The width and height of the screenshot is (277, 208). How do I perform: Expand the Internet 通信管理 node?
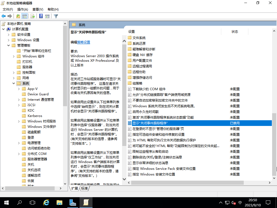(x=19, y=100)
